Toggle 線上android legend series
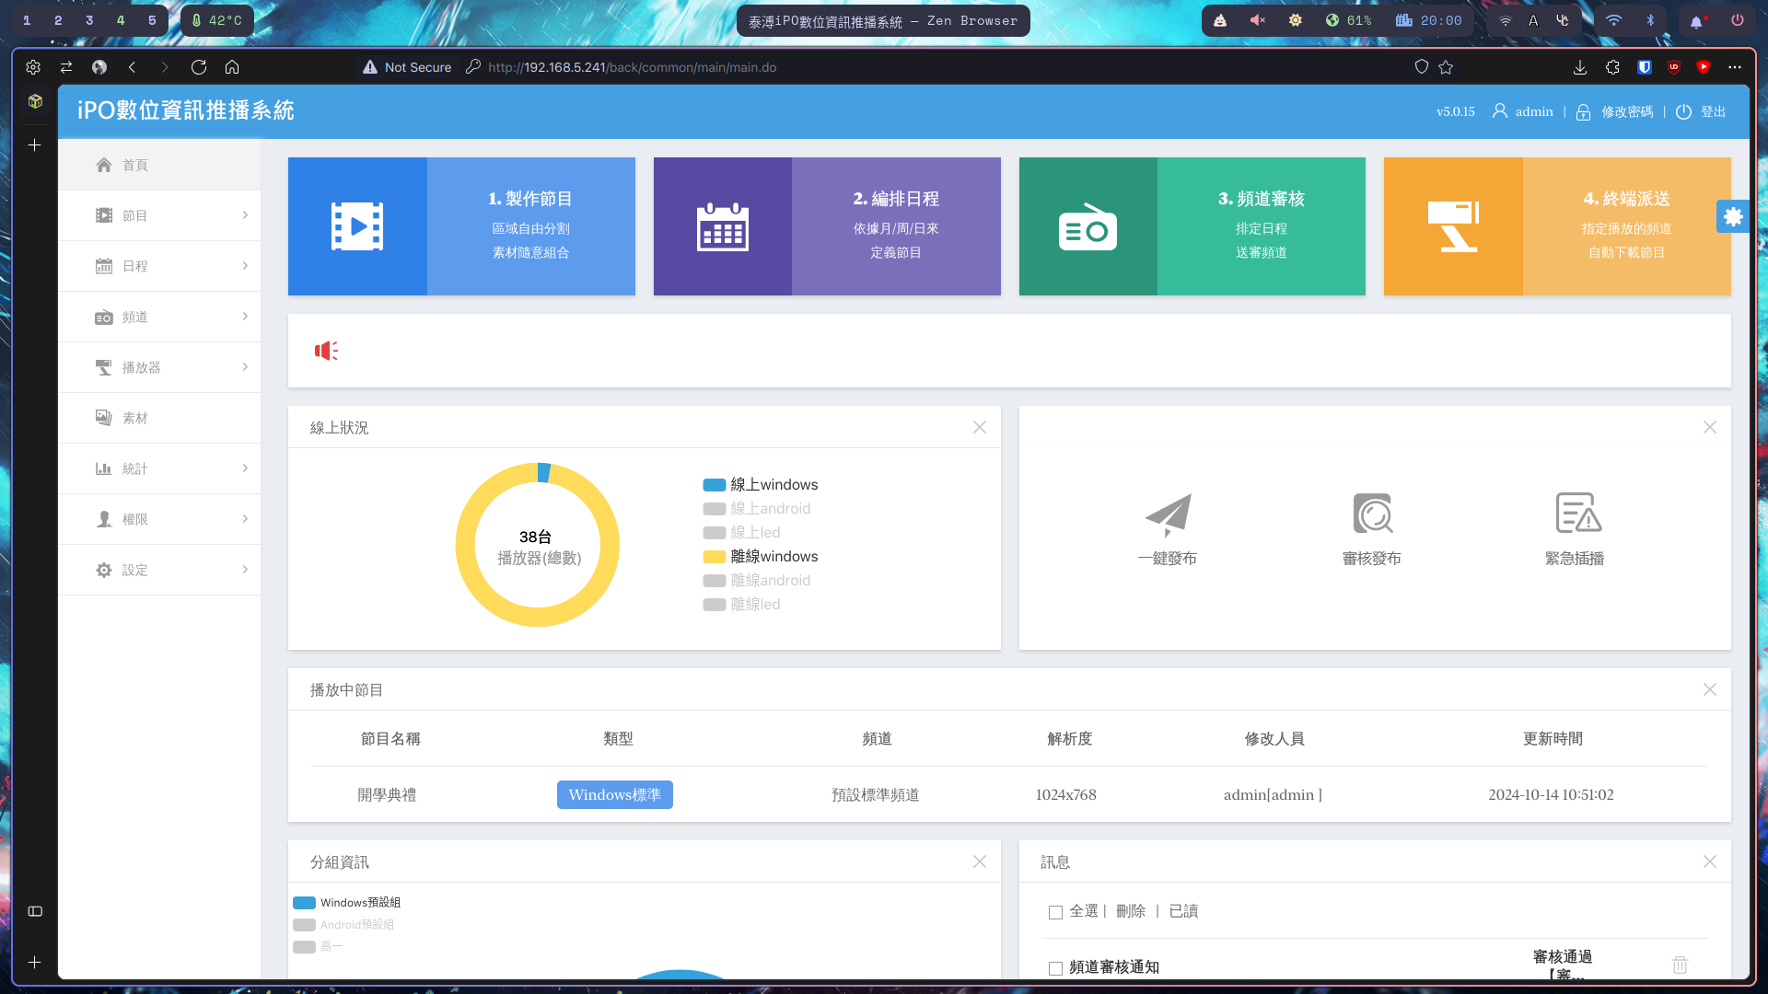 point(756,508)
